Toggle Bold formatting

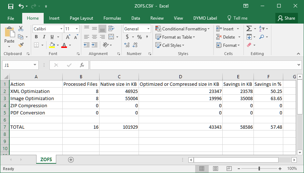click(x=36, y=37)
